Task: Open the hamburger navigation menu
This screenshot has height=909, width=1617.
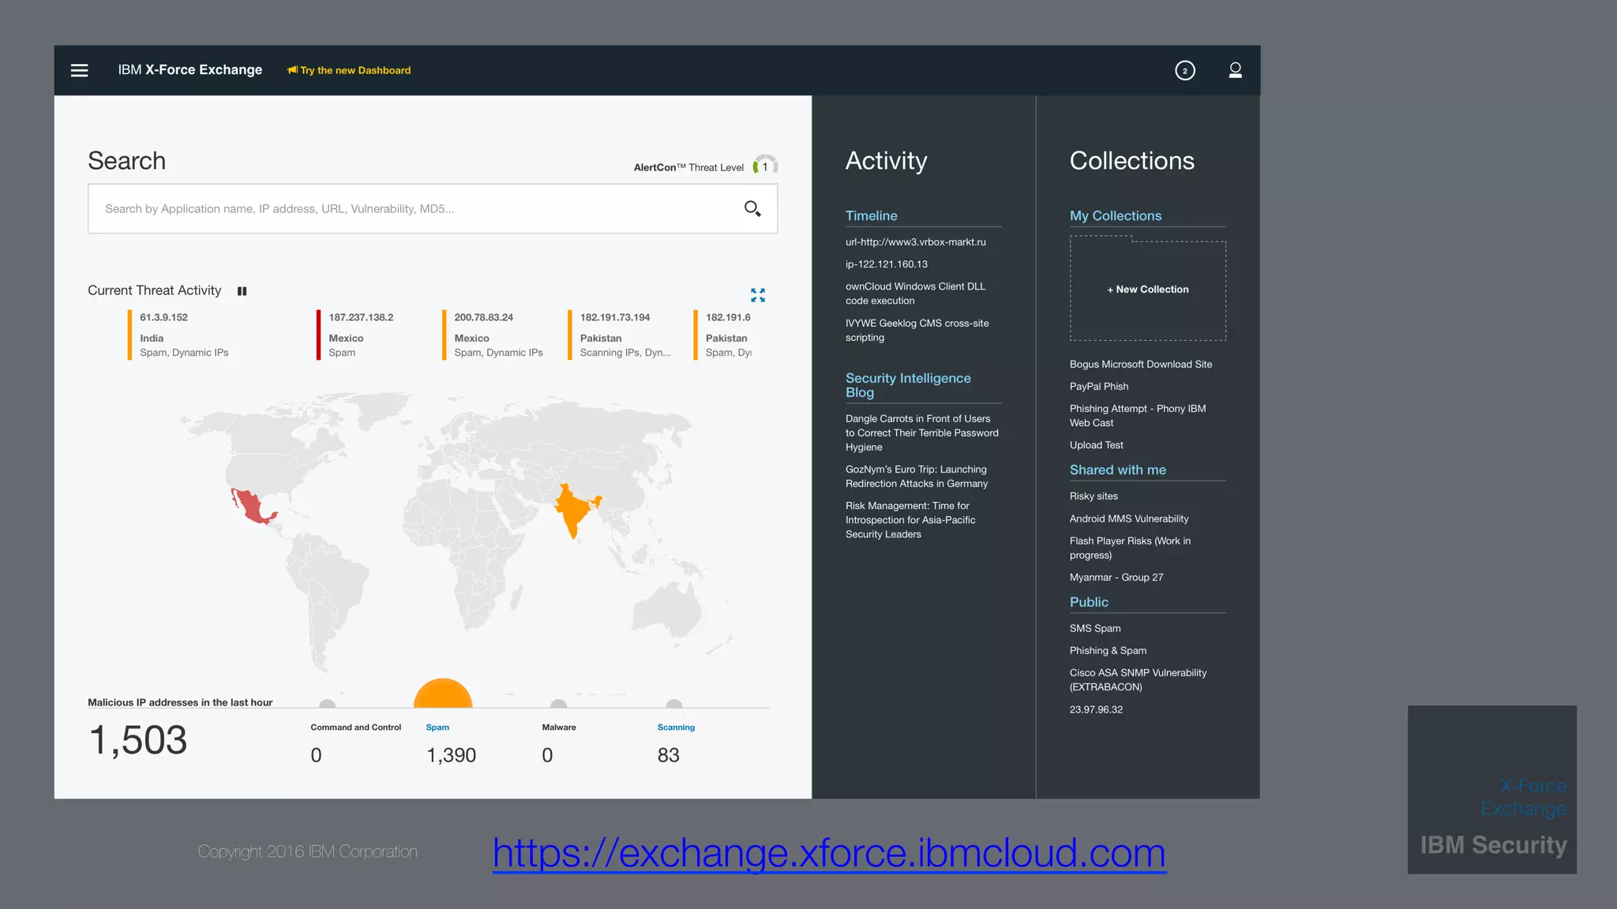Action: [79, 70]
